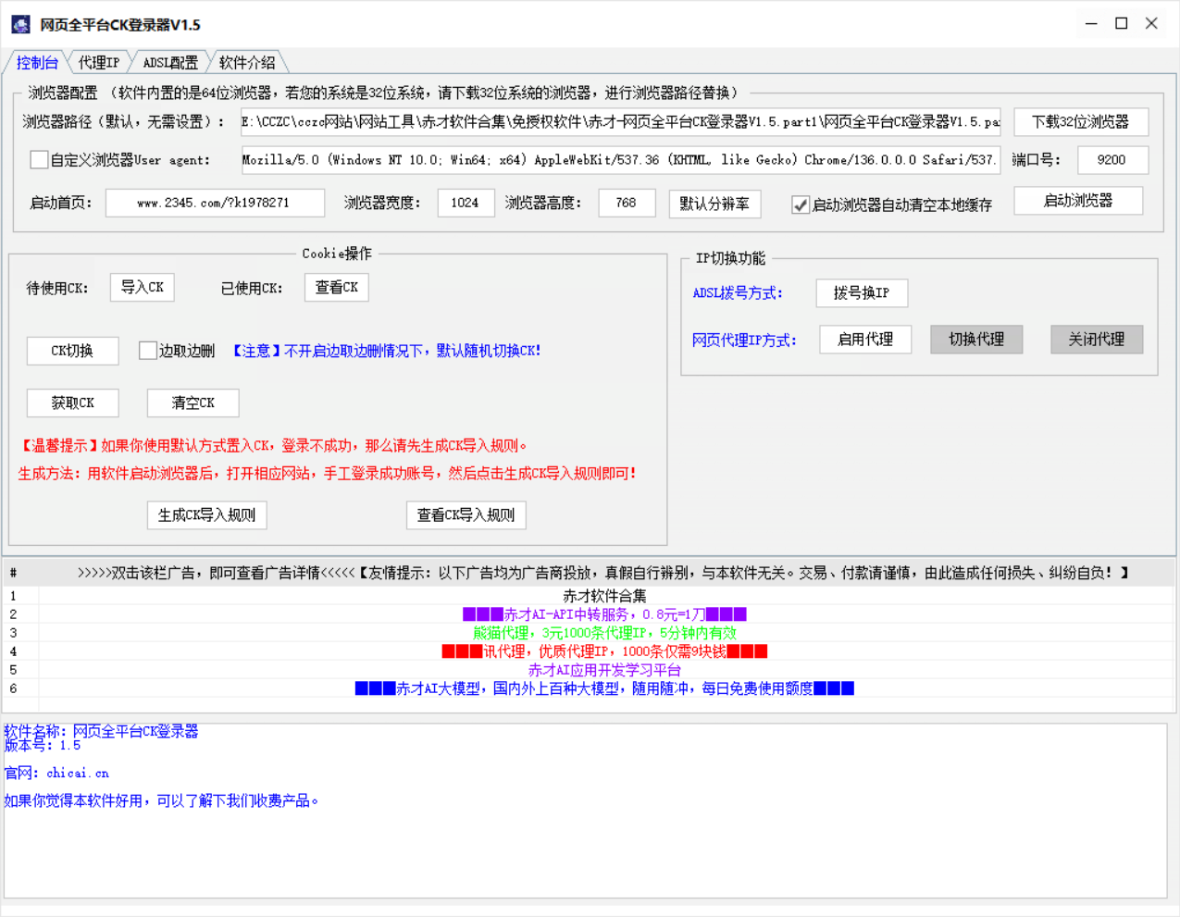The image size is (1180, 917).
Task: Enable 边取边删 checkbox
Action: [147, 351]
